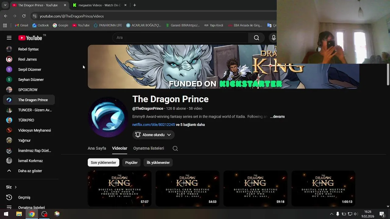390x219 pixels.
Task: Open SPOXCROW subscription
Action: tap(29, 90)
